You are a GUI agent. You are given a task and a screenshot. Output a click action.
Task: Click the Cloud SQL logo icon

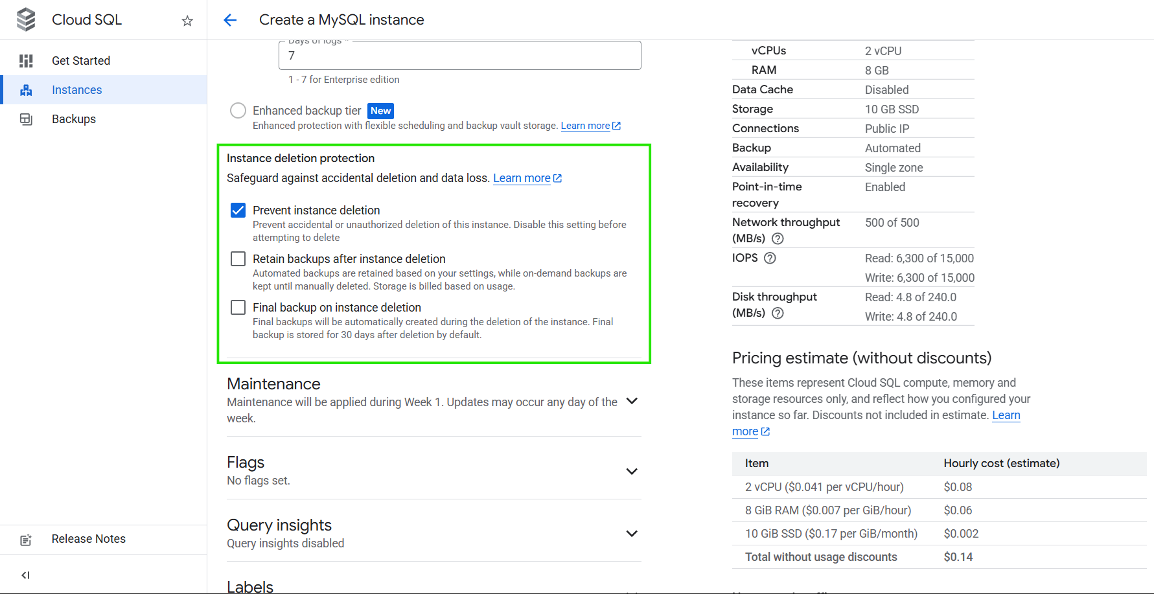(x=26, y=19)
